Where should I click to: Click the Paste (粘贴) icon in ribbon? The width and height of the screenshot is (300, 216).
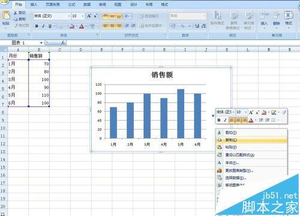pyautogui.click(x=6, y=19)
